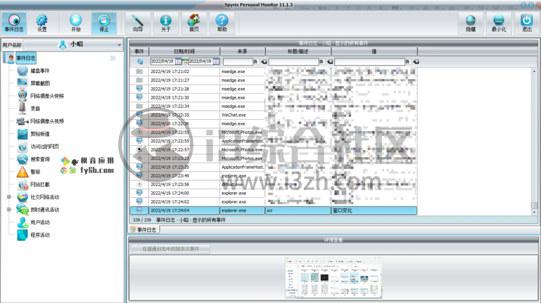Open 键盘事件 in the sidebar
This screenshot has height=303, width=541.
[40, 71]
